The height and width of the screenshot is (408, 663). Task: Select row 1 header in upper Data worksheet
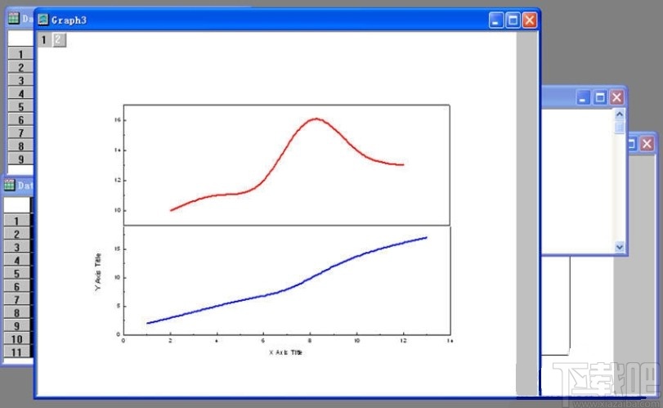pos(20,54)
